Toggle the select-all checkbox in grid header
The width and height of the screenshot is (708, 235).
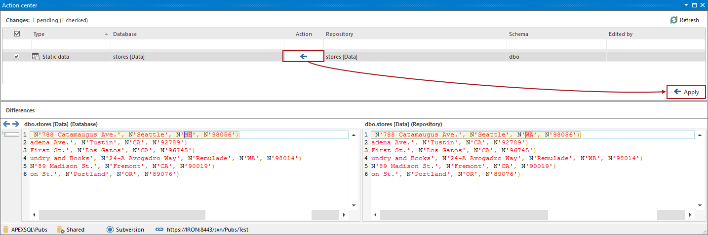point(17,34)
